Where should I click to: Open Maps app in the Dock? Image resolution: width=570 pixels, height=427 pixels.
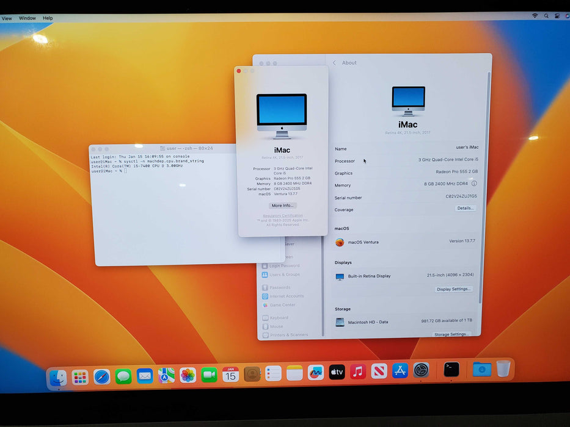(x=166, y=375)
